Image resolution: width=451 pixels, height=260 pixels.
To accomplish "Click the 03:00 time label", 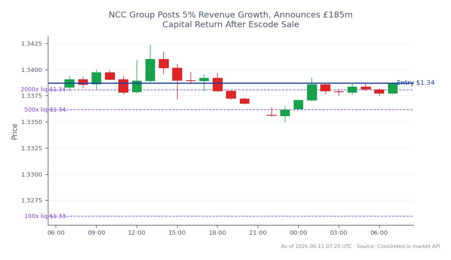I will (x=339, y=233).
